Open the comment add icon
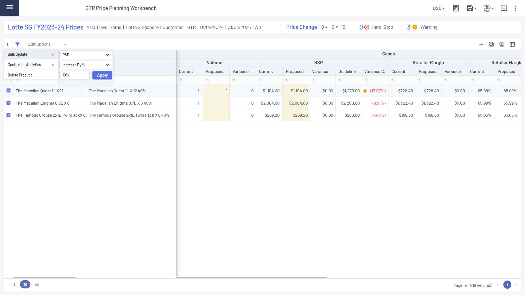This screenshot has width=525, height=295. click(504, 8)
